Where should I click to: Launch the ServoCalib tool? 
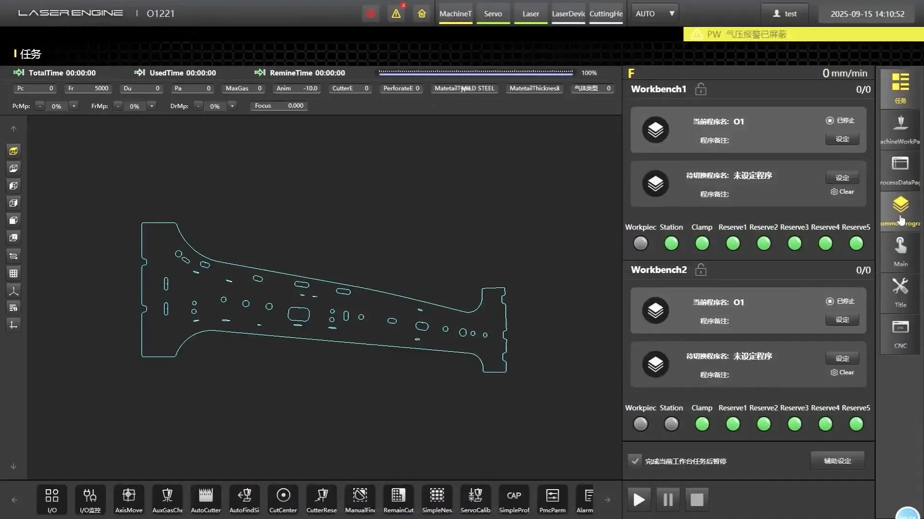[475, 500]
